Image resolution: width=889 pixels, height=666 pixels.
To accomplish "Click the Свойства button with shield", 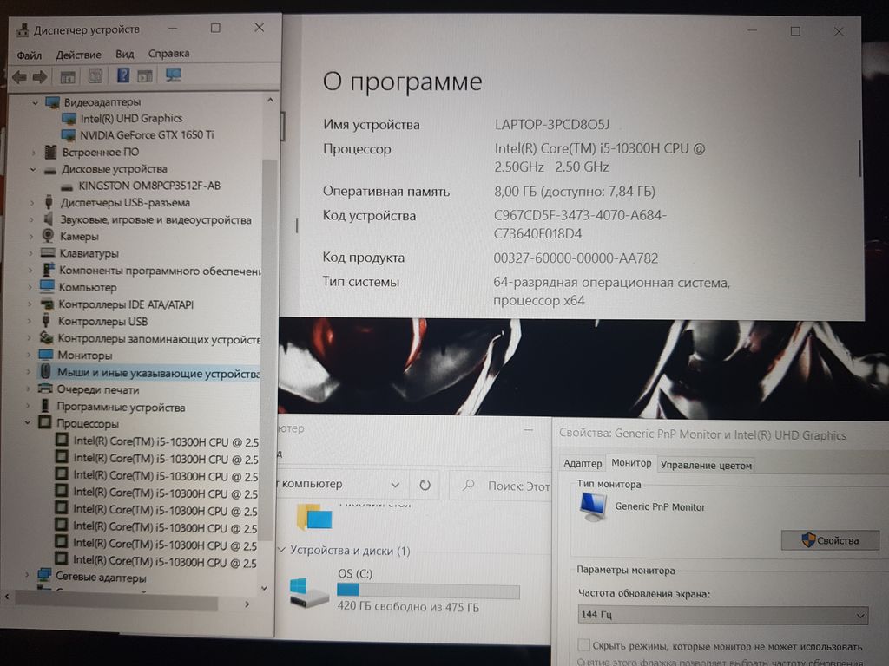I will pos(829,540).
